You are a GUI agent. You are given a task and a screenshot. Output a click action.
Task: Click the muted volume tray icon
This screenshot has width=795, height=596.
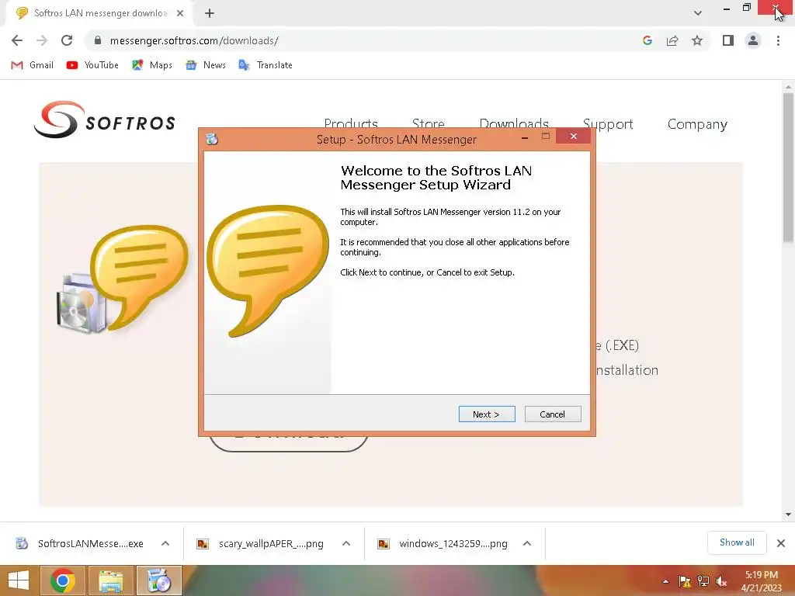click(x=721, y=581)
